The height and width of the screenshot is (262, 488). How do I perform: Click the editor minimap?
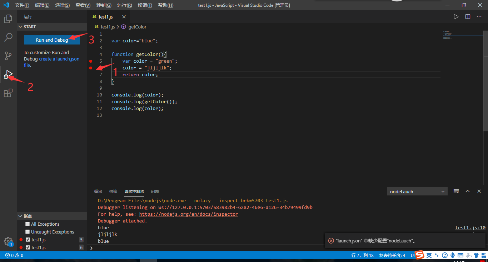click(x=463, y=35)
